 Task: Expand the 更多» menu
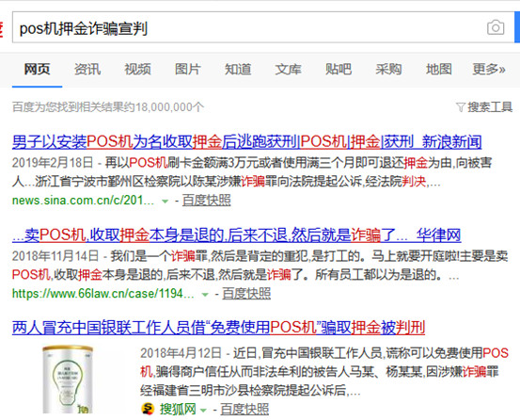pyautogui.click(x=489, y=70)
